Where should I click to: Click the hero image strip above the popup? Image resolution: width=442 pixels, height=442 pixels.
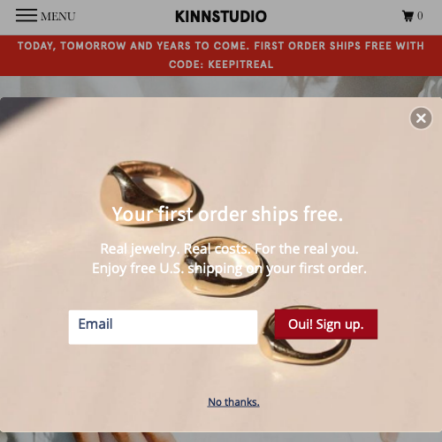point(221,87)
